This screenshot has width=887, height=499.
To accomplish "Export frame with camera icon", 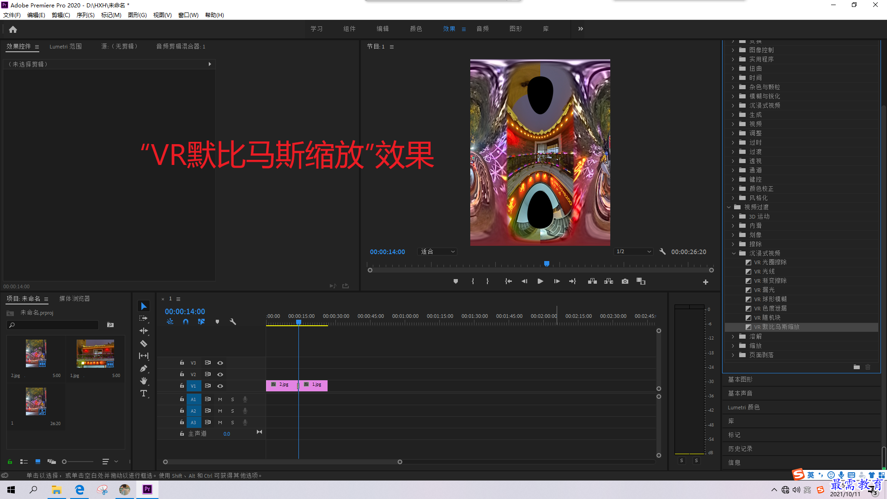I will tap(625, 281).
